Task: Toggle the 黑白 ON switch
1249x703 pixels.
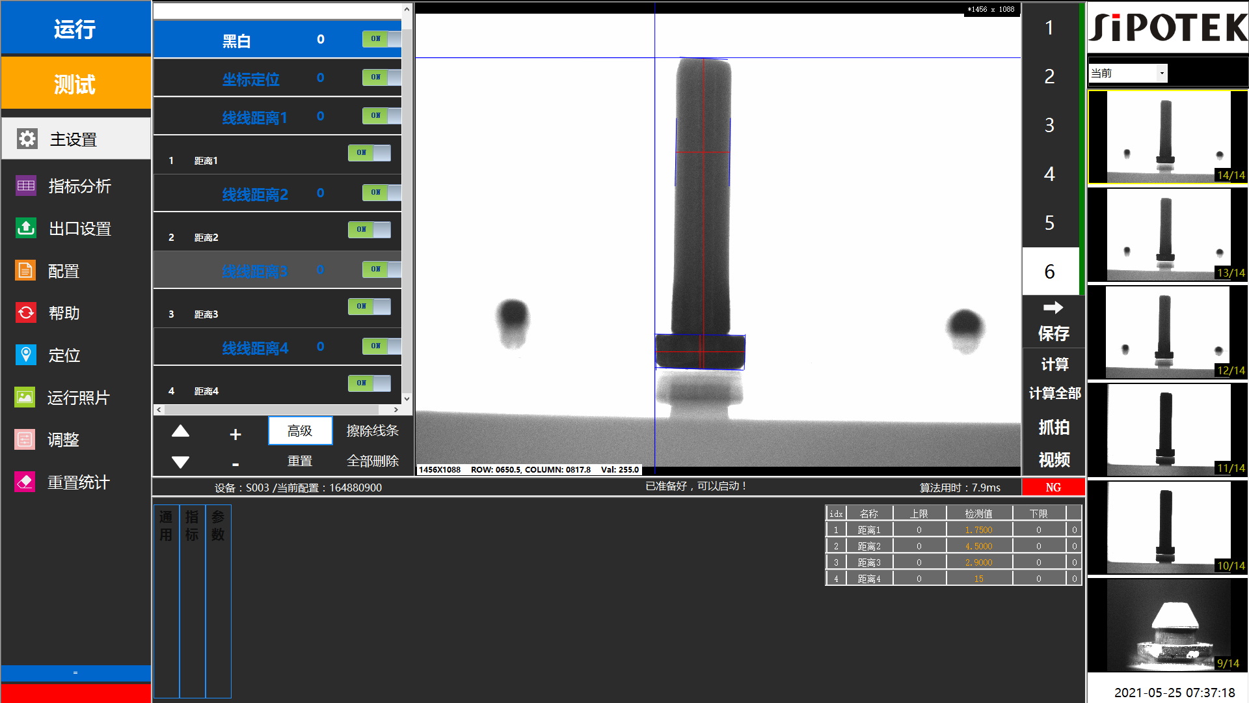Action: coord(381,39)
